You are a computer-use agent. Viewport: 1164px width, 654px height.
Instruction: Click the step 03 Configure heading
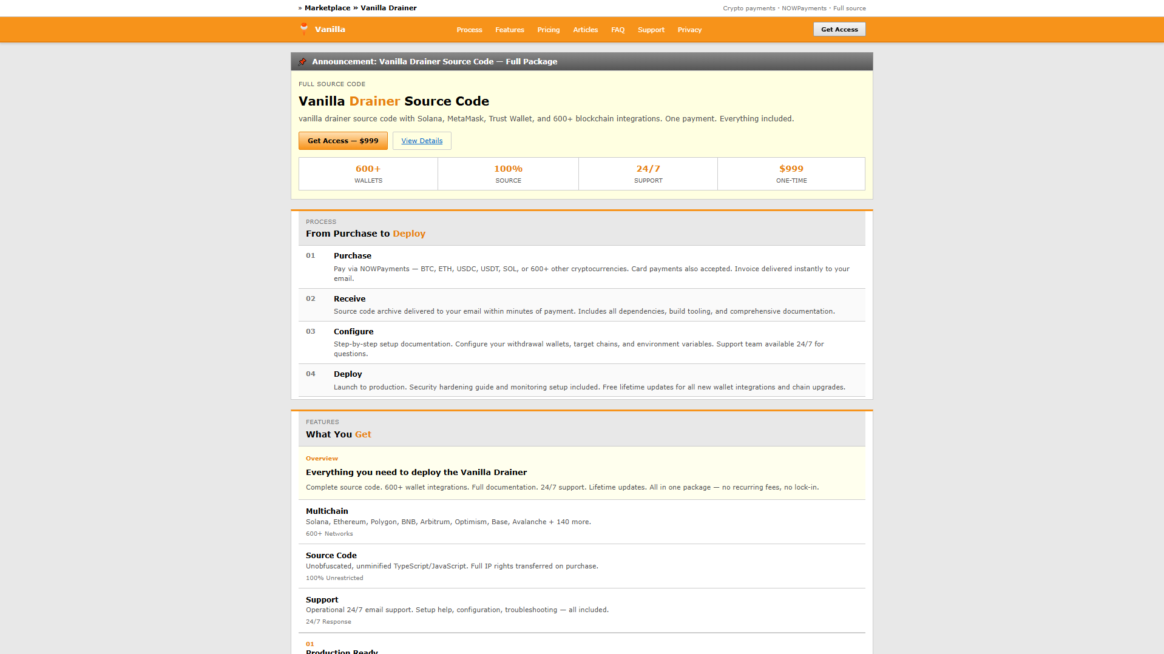[353, 332]
